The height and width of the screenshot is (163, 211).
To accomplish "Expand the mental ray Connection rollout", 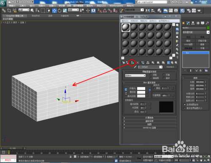I will coord(149,128).
